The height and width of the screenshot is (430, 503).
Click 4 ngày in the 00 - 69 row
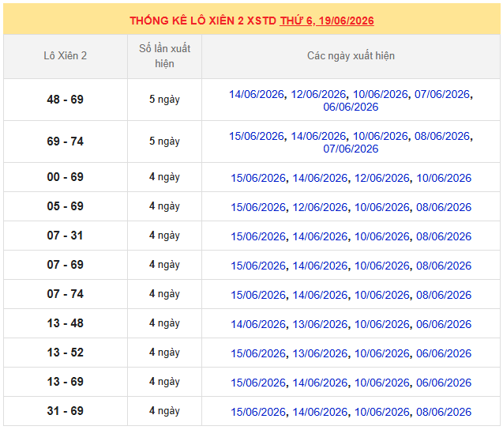click(x=164, y=177)
